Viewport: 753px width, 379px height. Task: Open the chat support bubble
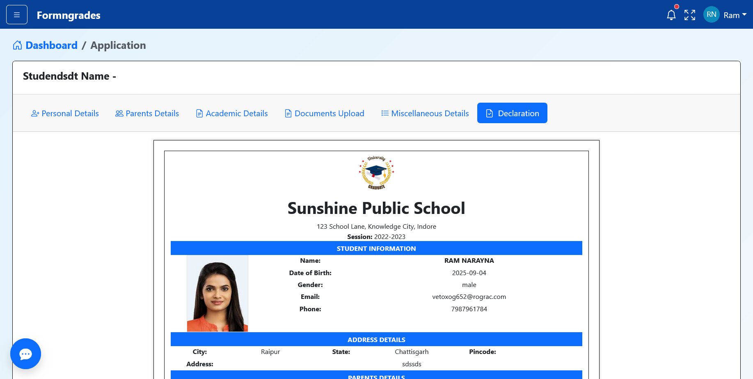click(25, 354)
